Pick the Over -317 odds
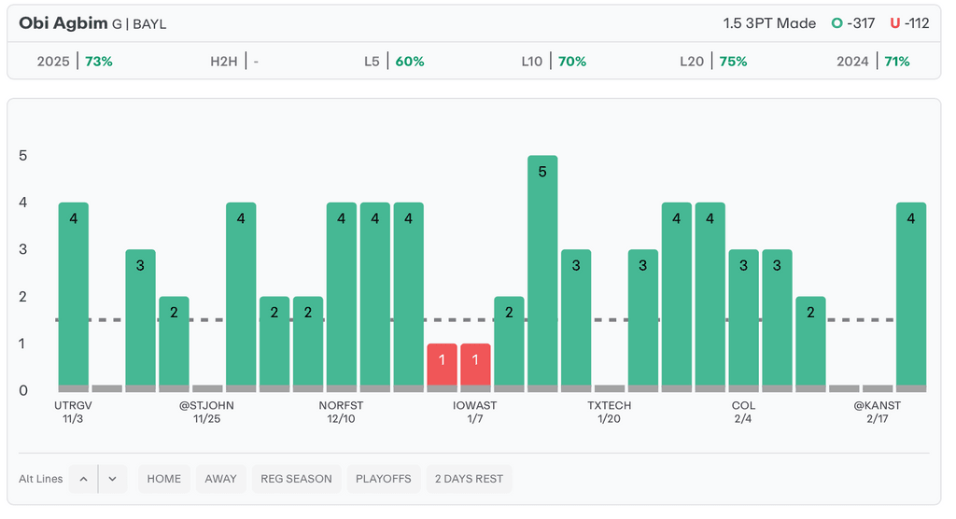This screenshot has height=519, width=956. tap(853, 23)
